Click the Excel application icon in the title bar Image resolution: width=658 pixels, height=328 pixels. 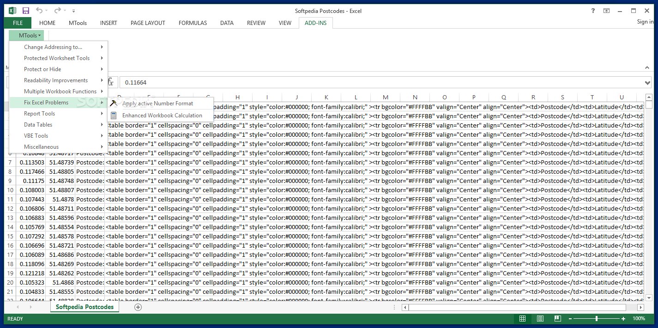12,10
